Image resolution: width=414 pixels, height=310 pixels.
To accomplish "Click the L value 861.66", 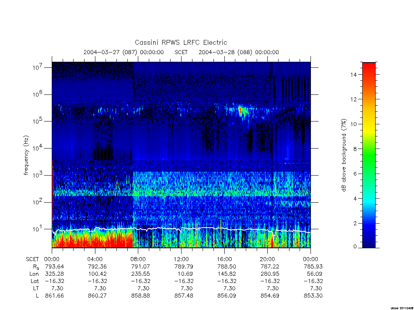I will 55,296.
